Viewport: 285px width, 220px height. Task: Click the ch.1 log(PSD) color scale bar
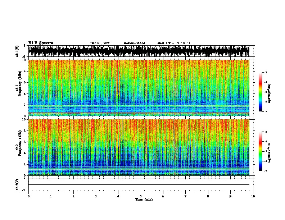coord(261,92)
